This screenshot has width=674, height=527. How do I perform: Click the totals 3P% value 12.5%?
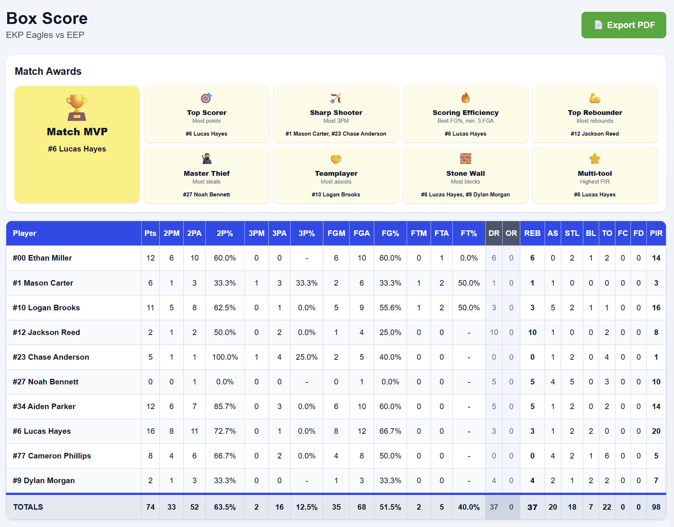point(306,507)
